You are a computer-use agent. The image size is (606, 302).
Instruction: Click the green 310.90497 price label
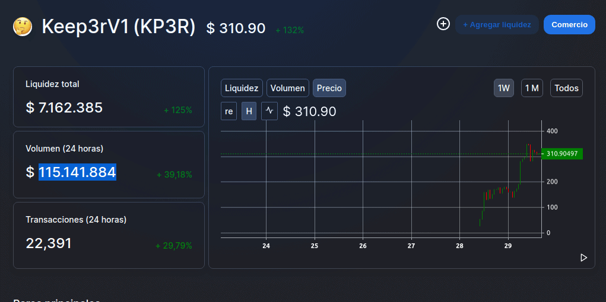(562, 153)
